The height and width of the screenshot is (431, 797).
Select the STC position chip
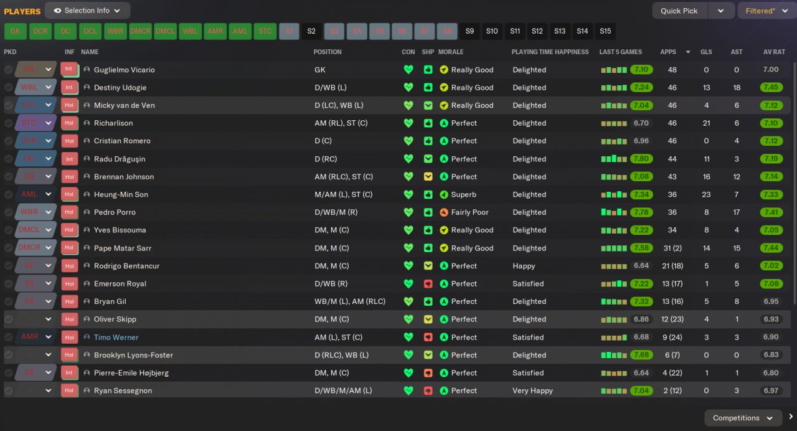(x=265, y=31)
